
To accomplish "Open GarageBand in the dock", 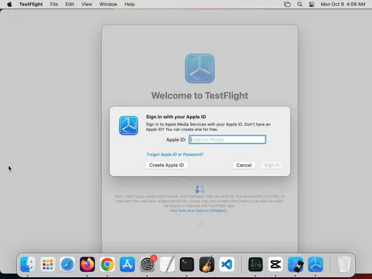I will [207, 264].
